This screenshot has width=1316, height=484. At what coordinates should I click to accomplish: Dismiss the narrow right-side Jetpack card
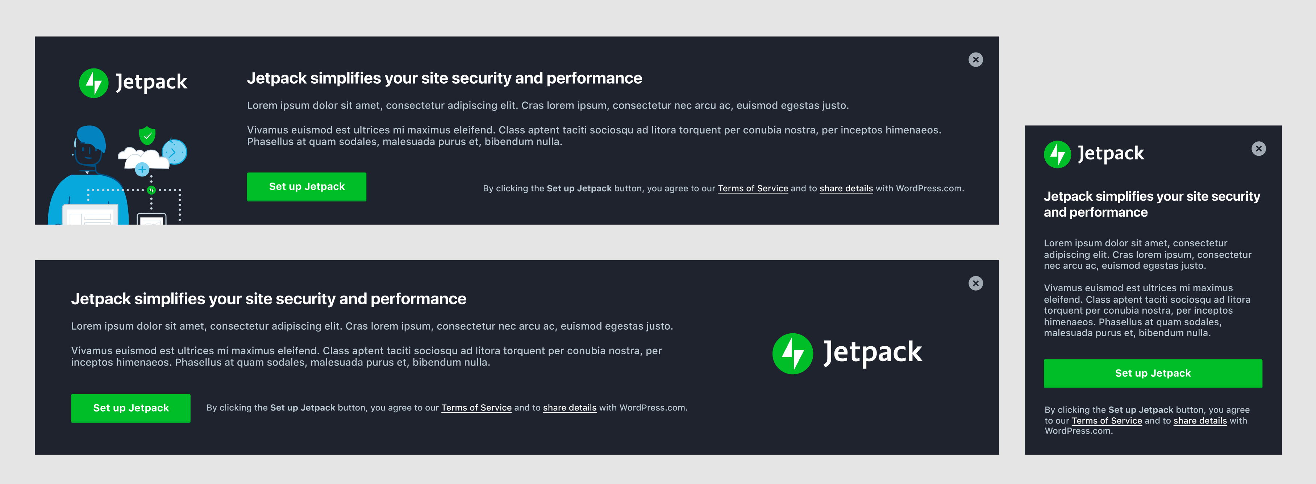[x=1258, y=149]
